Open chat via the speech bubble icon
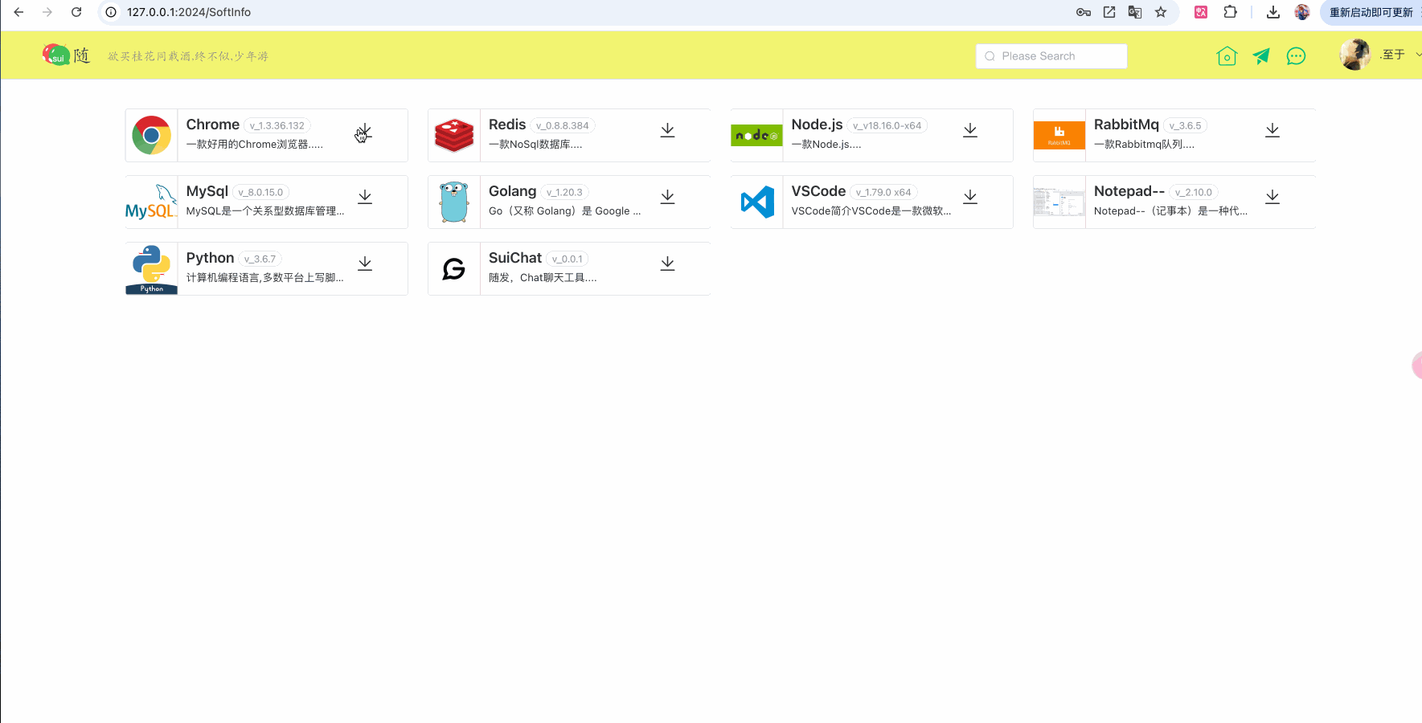1422x723 pixels. click(1296, 55)
